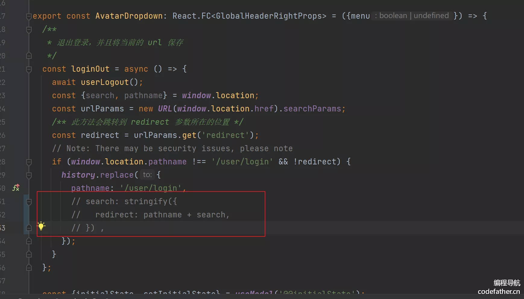524x299 pixels.
Task: Click the fold end marker beside the lone } brace
Action: point(29,254)
